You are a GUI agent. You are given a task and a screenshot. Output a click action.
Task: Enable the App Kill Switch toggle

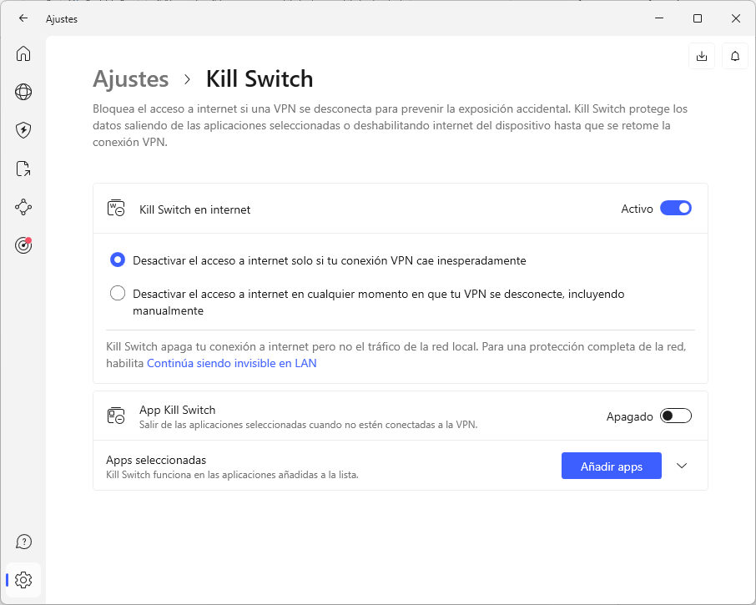tap(677, 415)
